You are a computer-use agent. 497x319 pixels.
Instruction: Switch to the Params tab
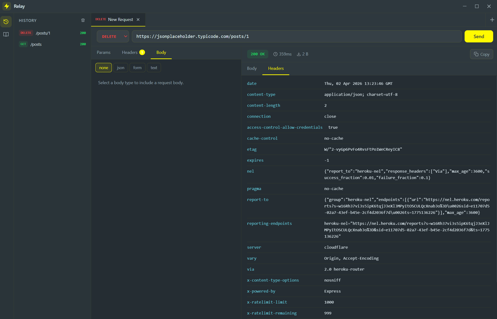tap(104, 52)
